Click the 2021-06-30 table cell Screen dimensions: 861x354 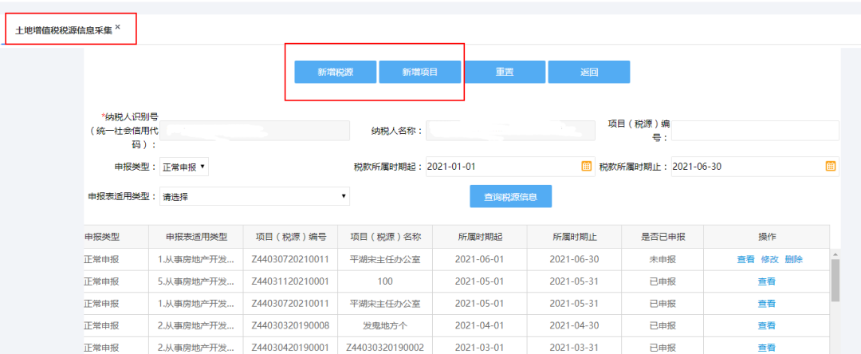pyautogui.click(x=574, y=260)
